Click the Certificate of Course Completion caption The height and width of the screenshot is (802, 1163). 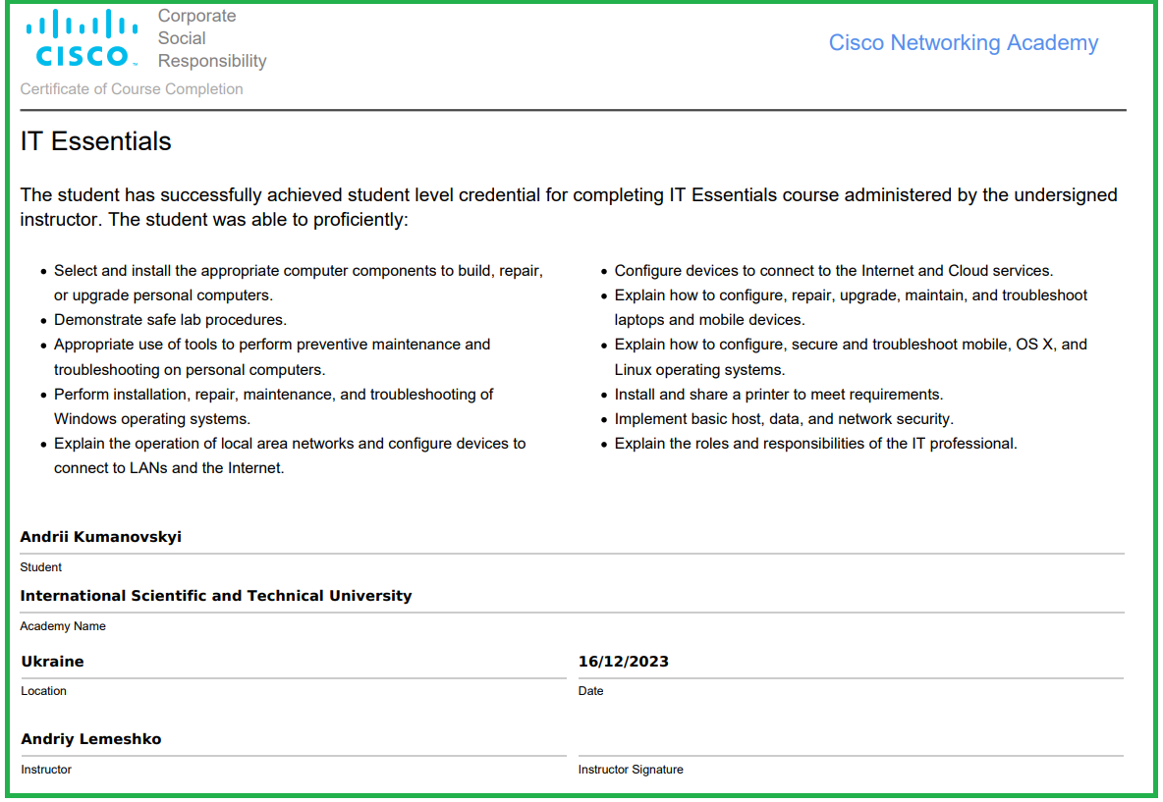click(x=132, y=89)
